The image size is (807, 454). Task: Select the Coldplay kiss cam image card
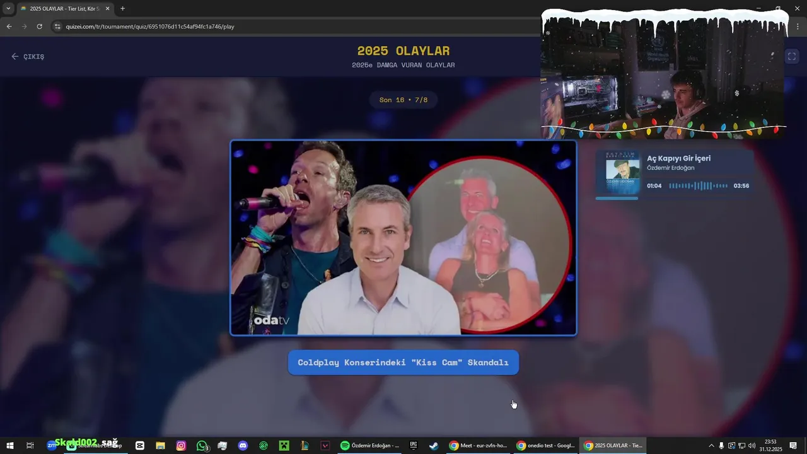[x=403, y=238]
